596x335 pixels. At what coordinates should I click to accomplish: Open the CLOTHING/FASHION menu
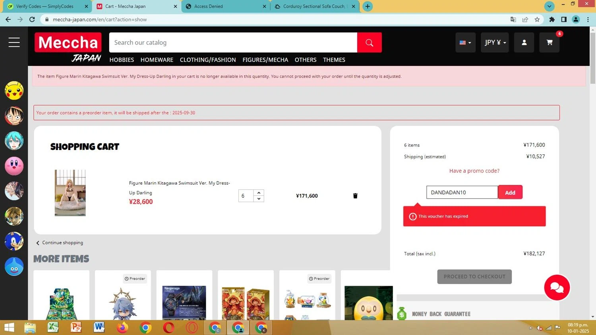pyautogui.click(x=208, y=60)
